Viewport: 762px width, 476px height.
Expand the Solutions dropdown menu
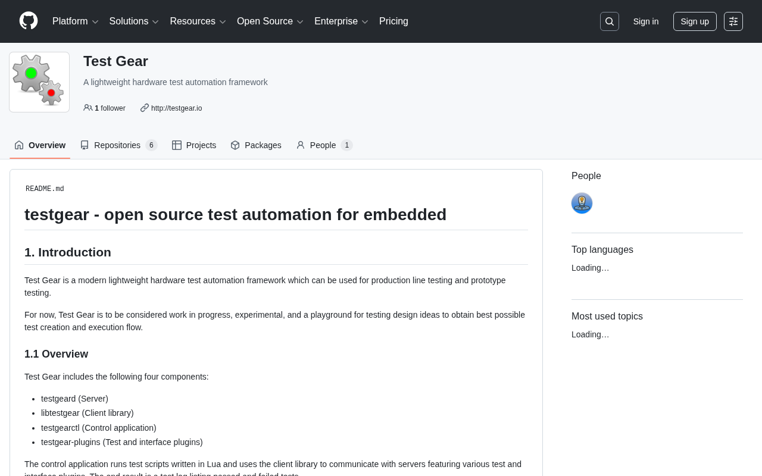(134, 21)
